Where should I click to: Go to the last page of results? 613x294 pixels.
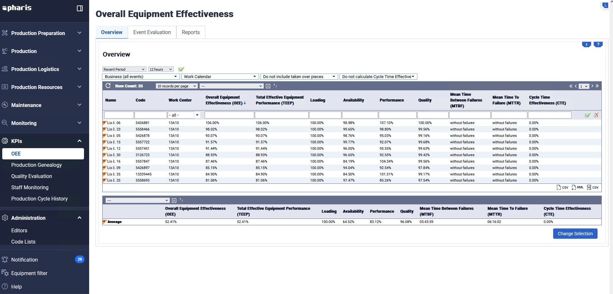597,86
